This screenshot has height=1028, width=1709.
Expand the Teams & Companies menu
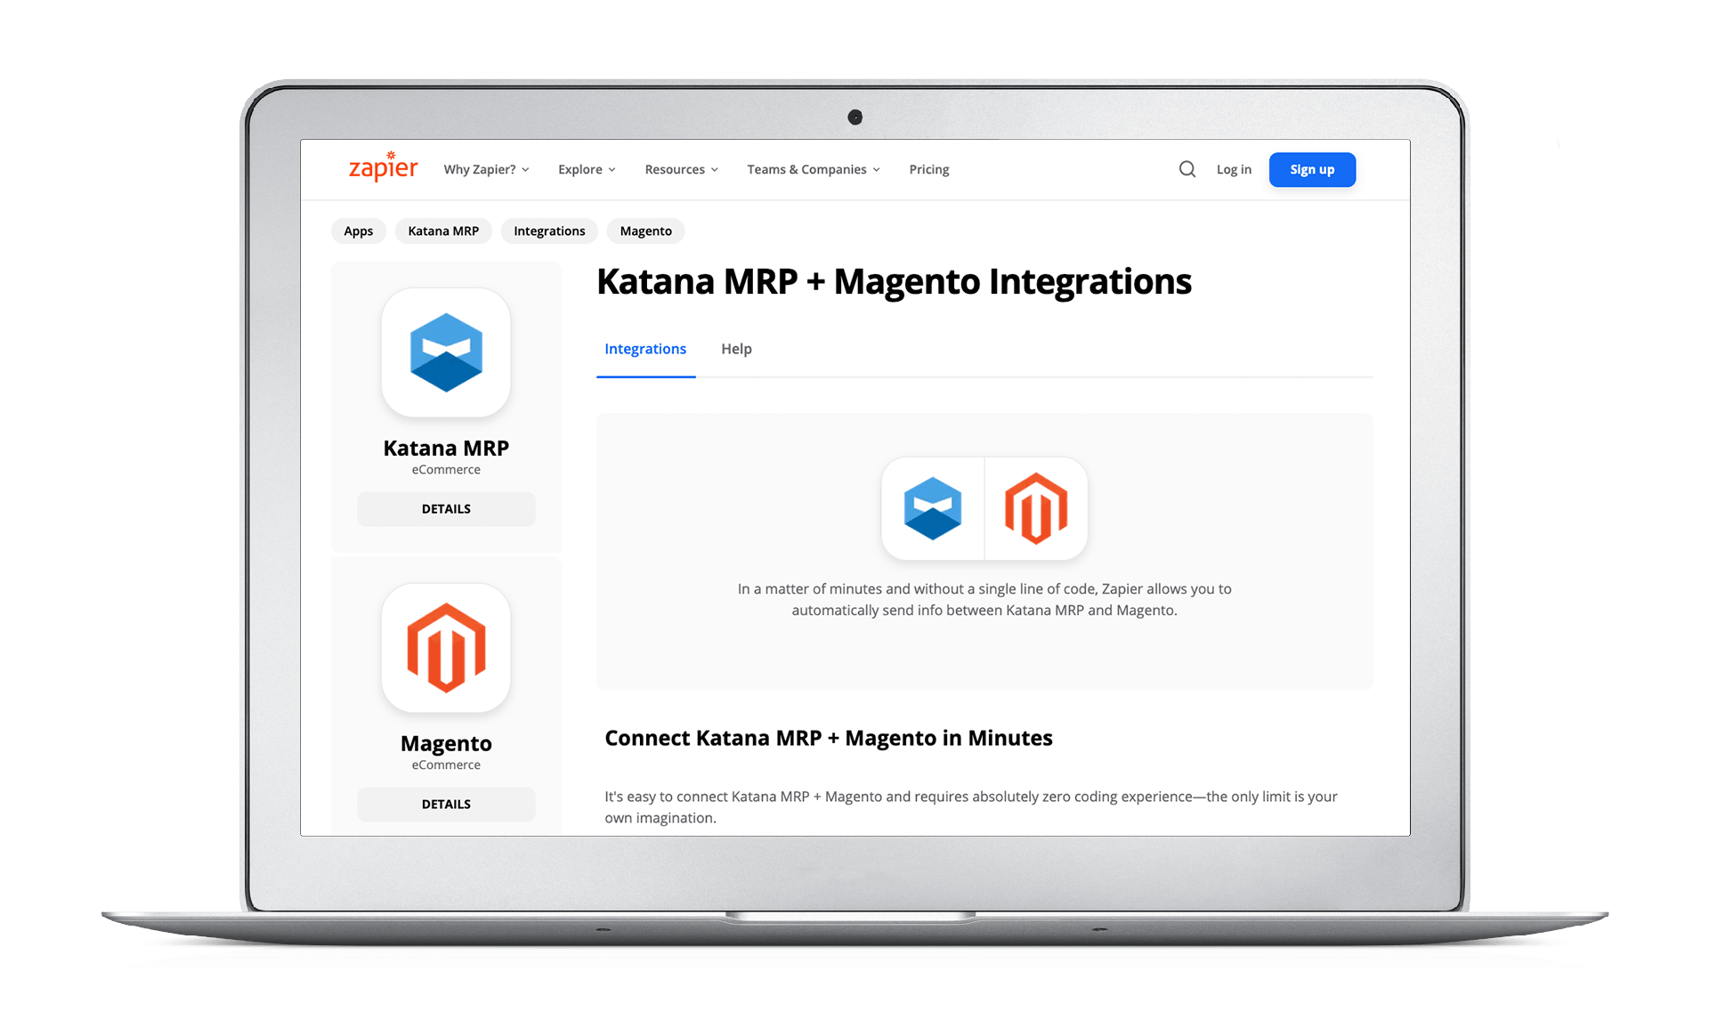click(814, 169)
